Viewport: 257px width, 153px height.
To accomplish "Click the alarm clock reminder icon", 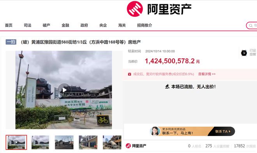I will click(244, 53).
